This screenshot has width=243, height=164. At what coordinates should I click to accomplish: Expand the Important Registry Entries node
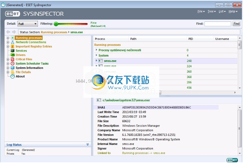8,47
